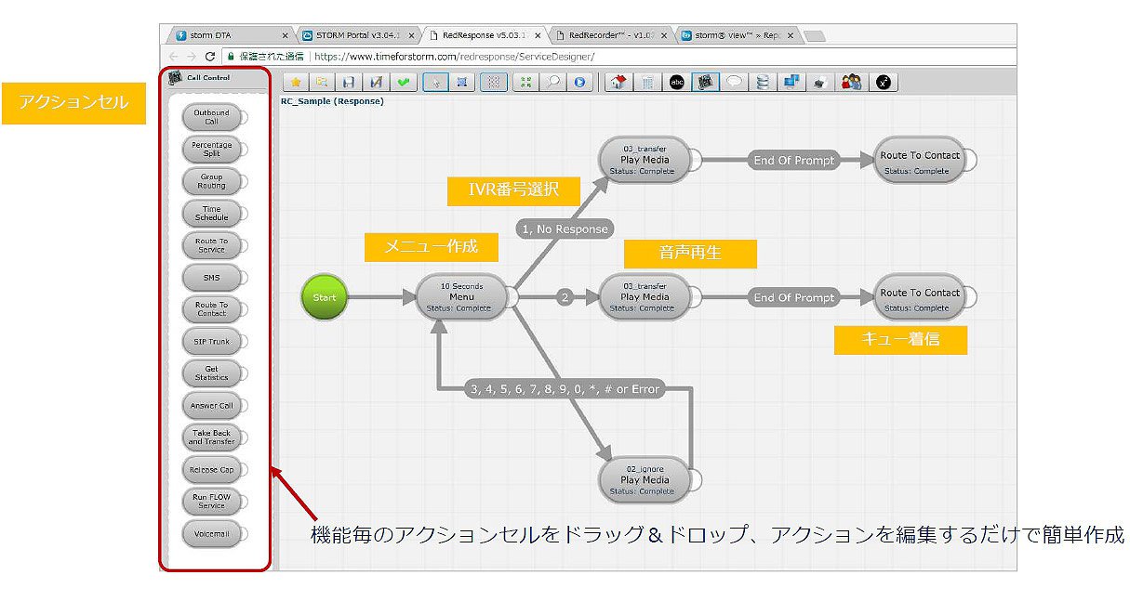The image size is (1130, 614).
Task: Pick the Answer Call action cell
Action: (x=211, y=406)
